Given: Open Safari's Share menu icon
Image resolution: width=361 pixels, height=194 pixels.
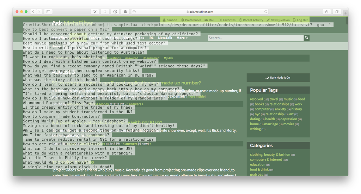Looking at the screenshot, I should tap(326, 12).
